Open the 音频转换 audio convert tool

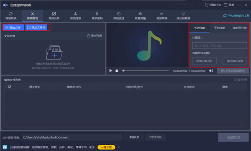[x=11, y=16]
